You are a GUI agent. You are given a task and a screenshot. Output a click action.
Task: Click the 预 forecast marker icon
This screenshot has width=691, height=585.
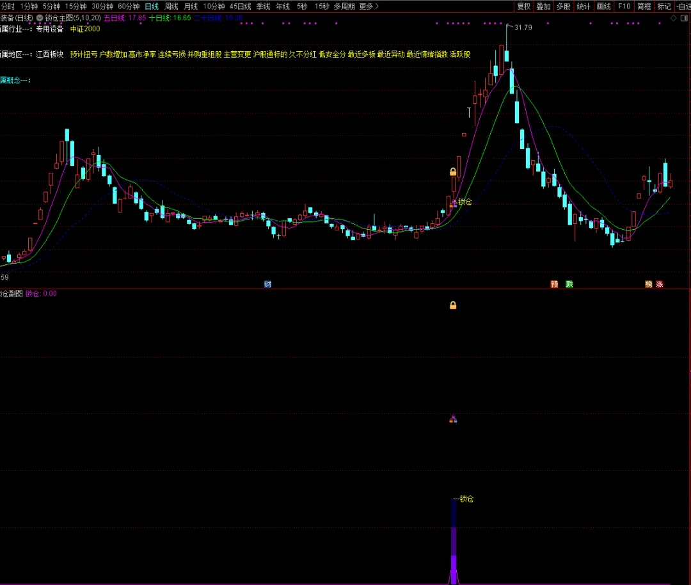(554, 284)
